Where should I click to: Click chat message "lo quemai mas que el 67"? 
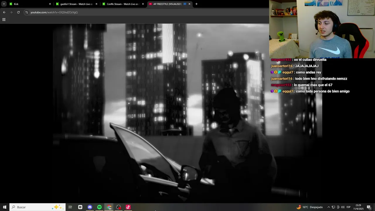click(313, 85)
